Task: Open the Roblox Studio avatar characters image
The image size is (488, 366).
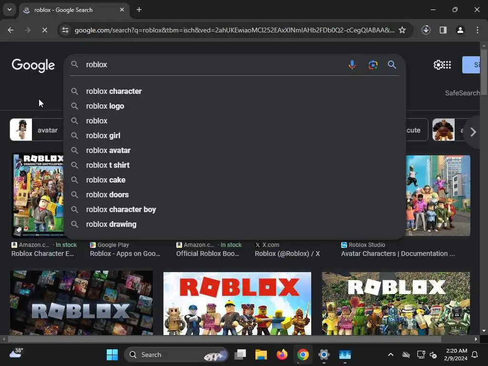Action: 438,195
